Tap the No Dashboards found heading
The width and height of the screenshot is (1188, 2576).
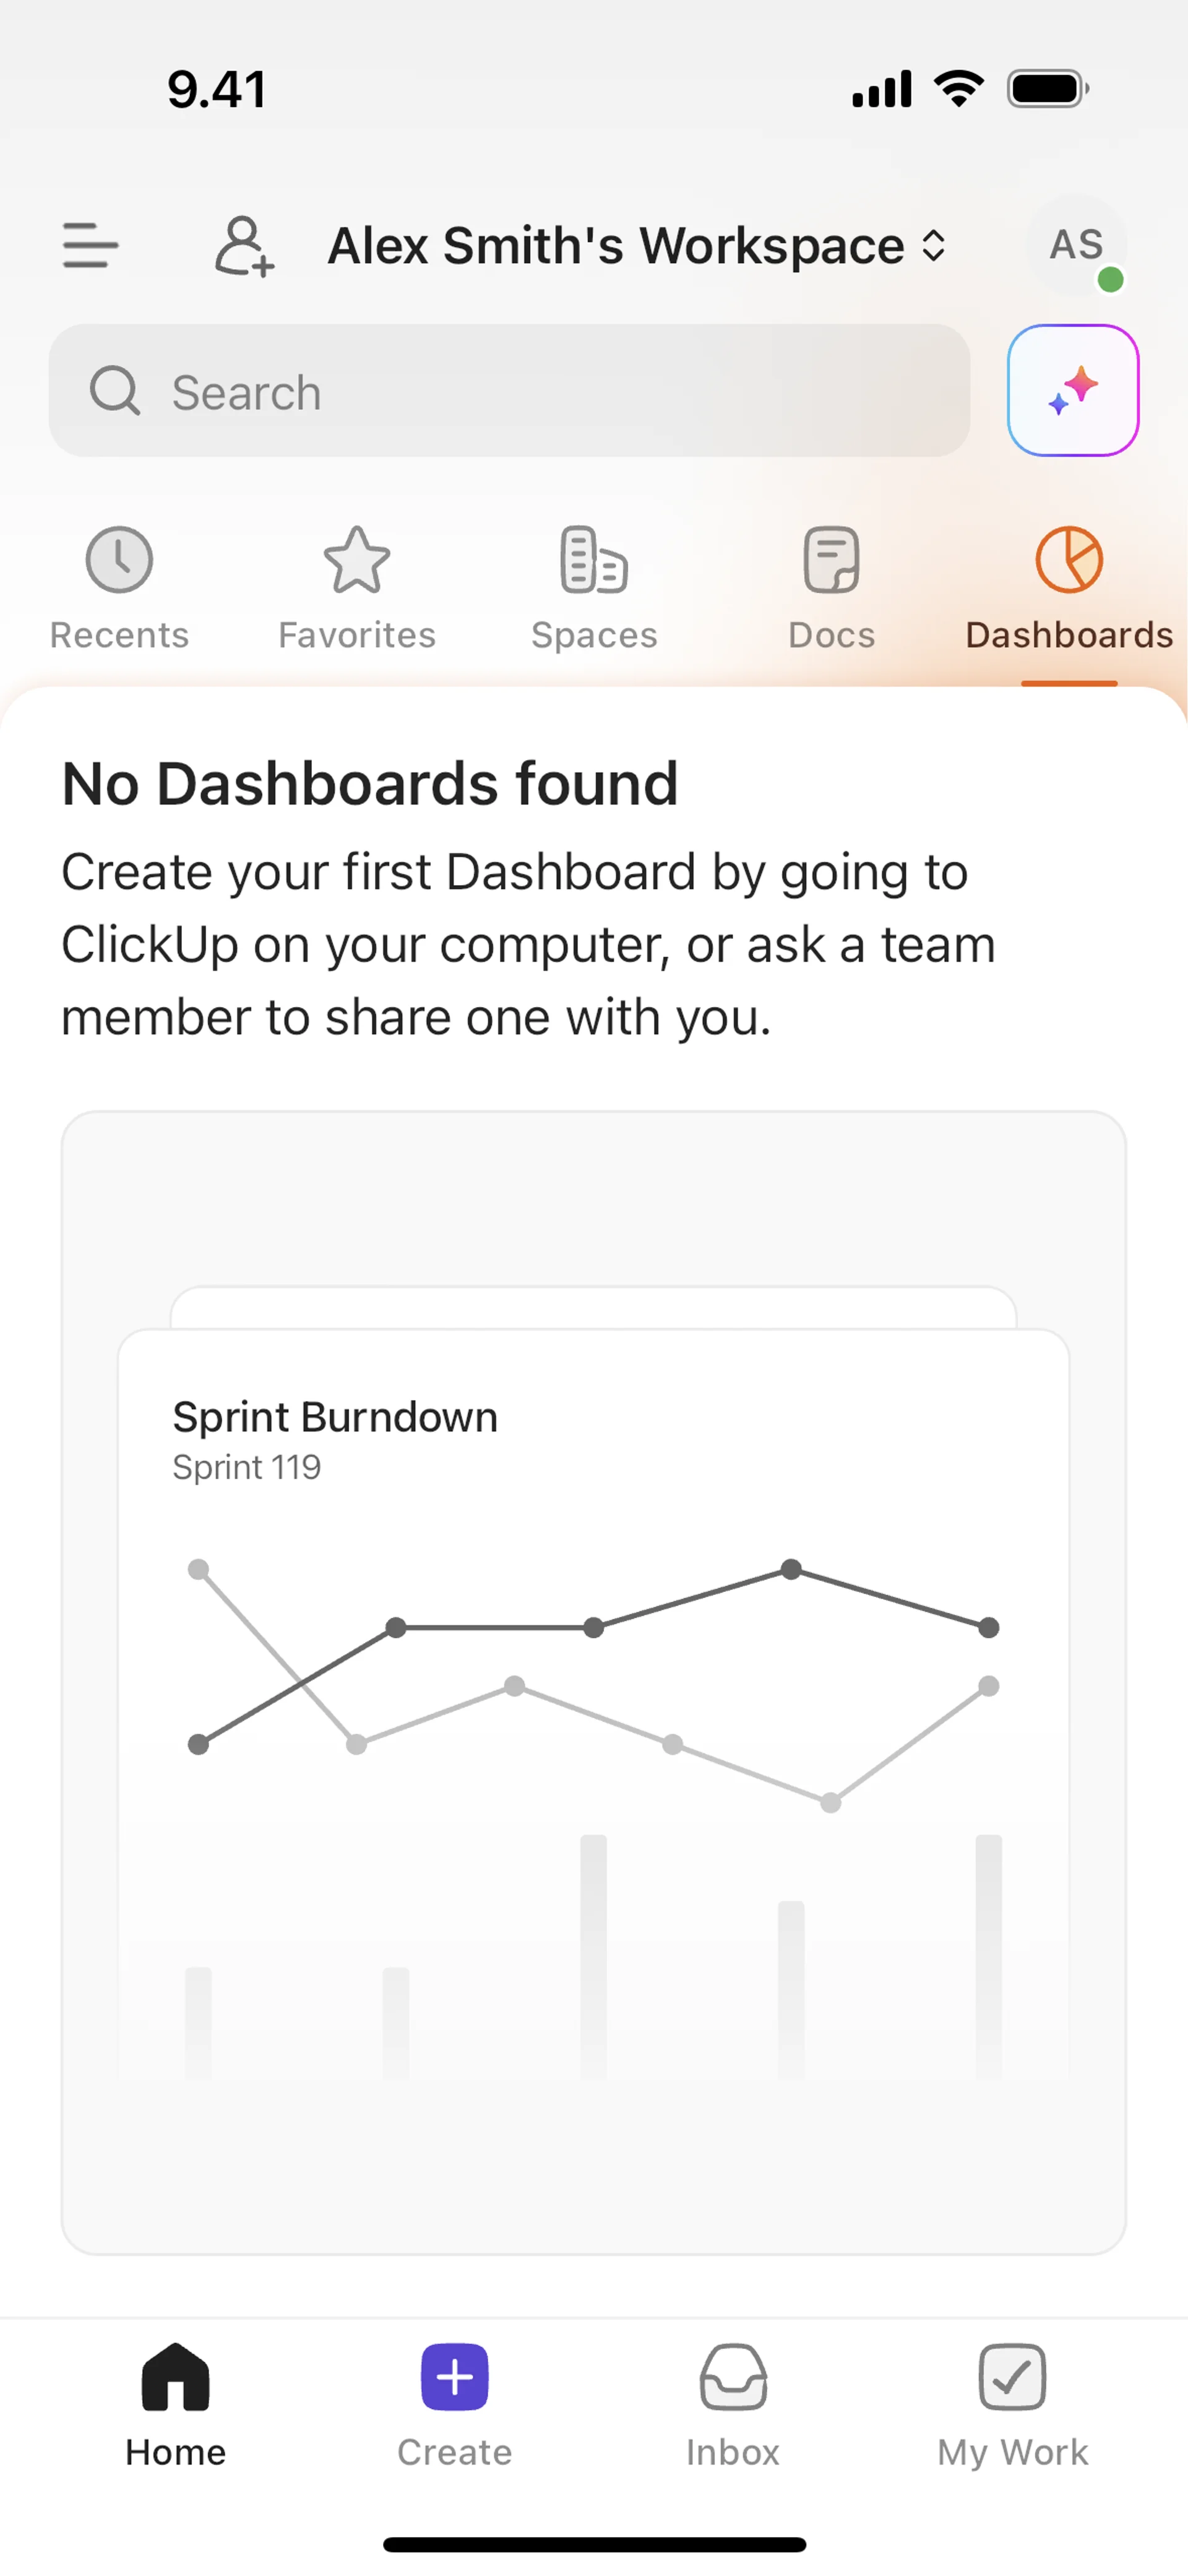pos(370,783)
